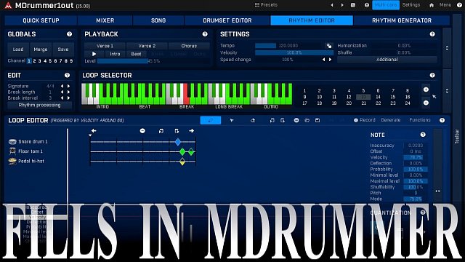
Task: Increase Speed change with right arrow
Action: tap(330, 60)
